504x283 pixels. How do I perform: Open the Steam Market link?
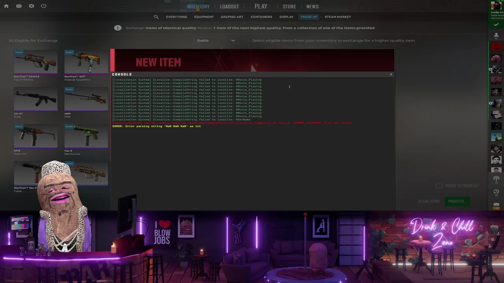(338, 17)
